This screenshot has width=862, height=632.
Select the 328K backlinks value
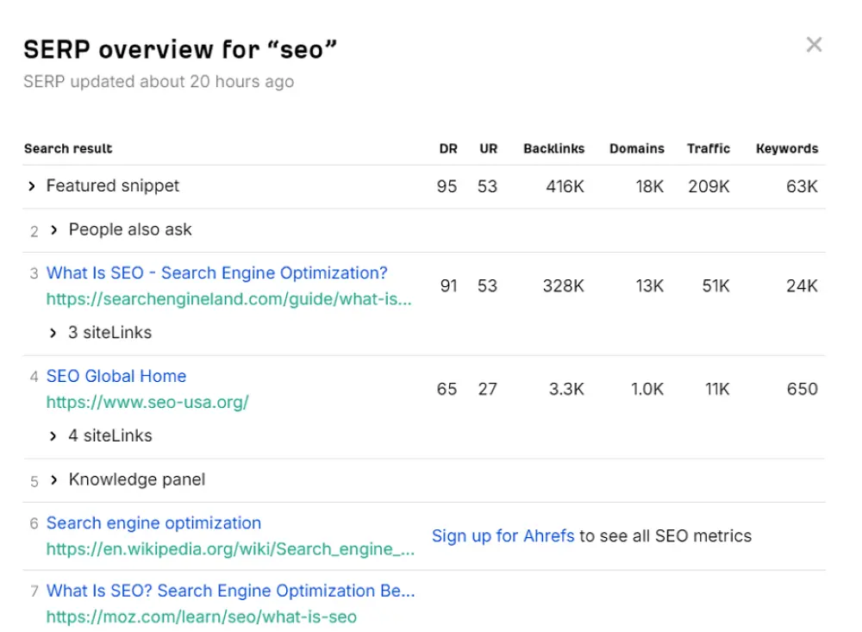[564, 286]
